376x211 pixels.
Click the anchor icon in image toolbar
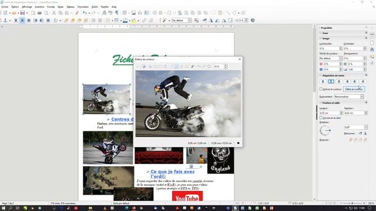(5, 21)
